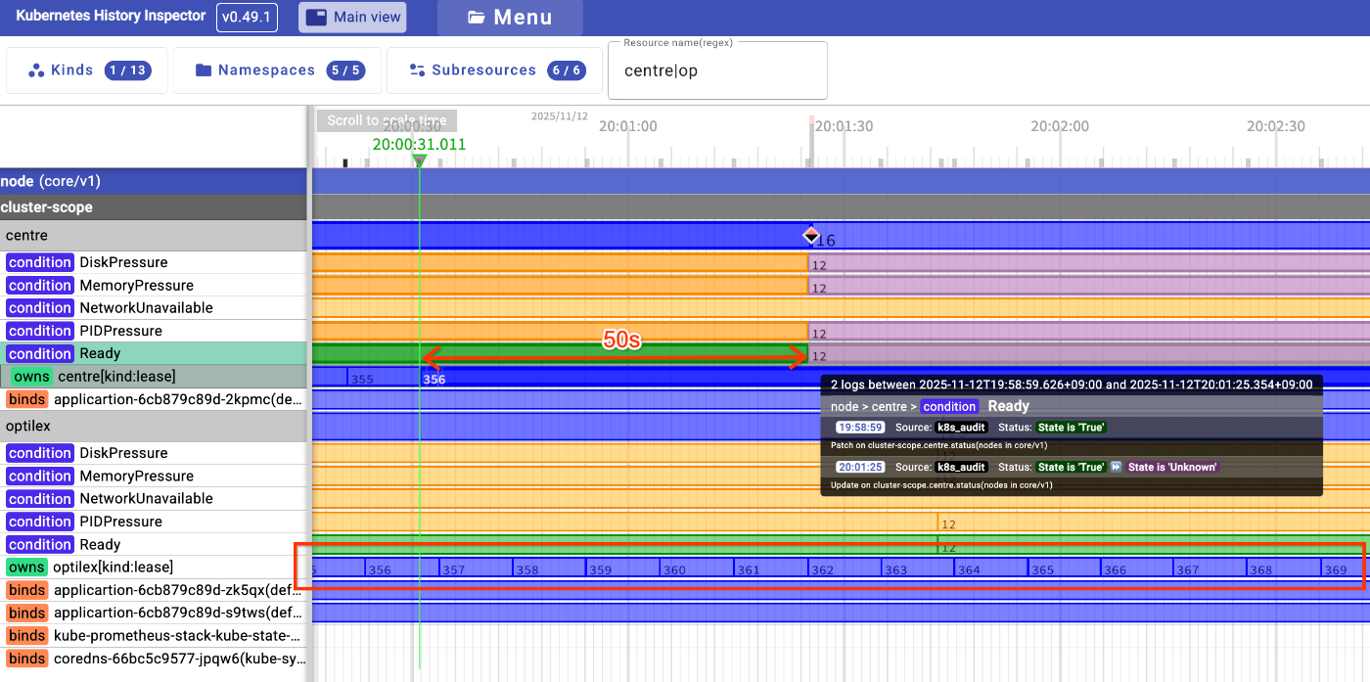Select centre PIDPressure condition row
1370x682 pixels.
point(155,331)
